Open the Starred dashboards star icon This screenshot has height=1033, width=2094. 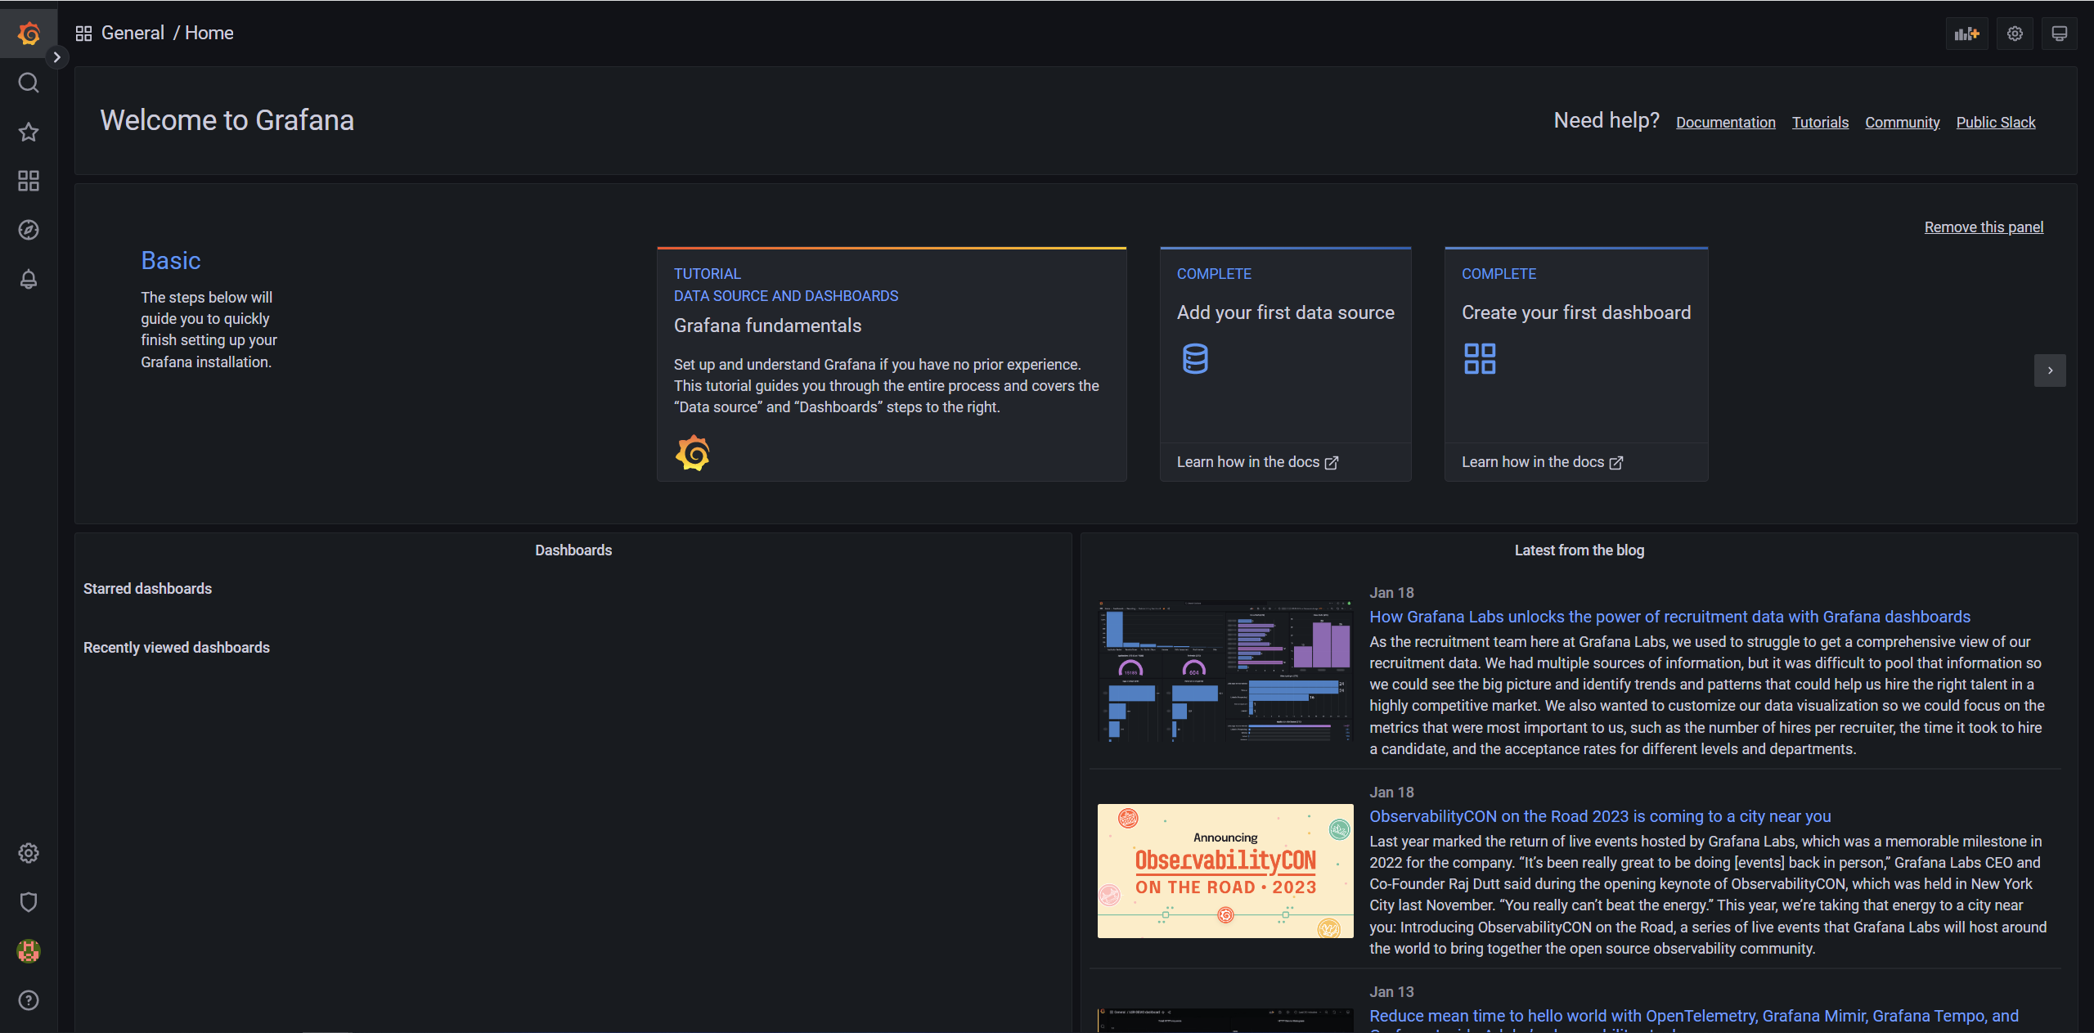pos(29,132)
